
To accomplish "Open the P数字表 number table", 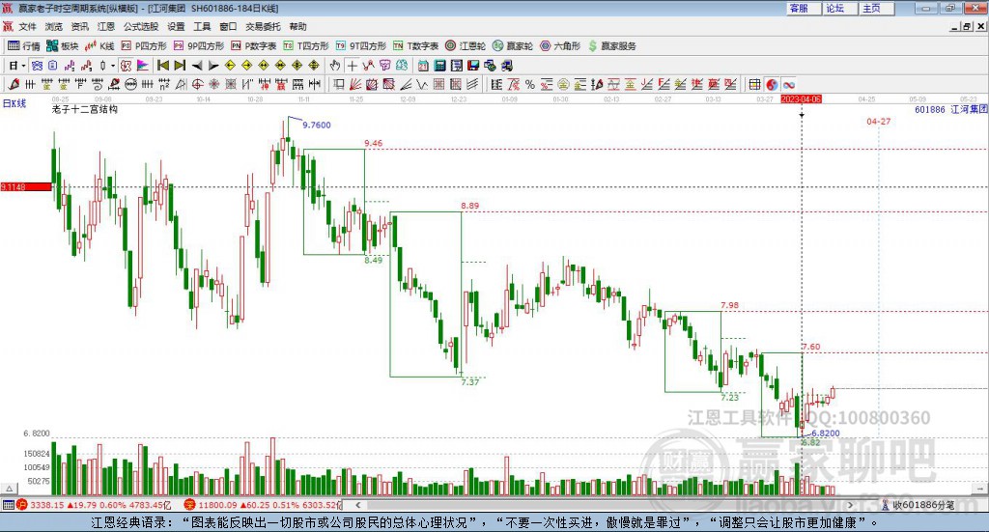I will point(254,46).
